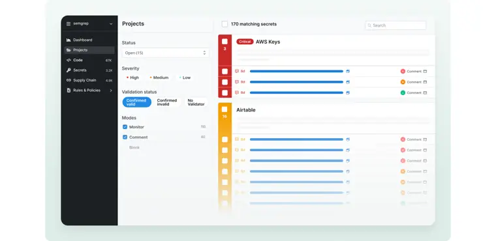Click the 16 count on Airtable group
Viewport: 496px width, 241px height.
coord(225,117)
